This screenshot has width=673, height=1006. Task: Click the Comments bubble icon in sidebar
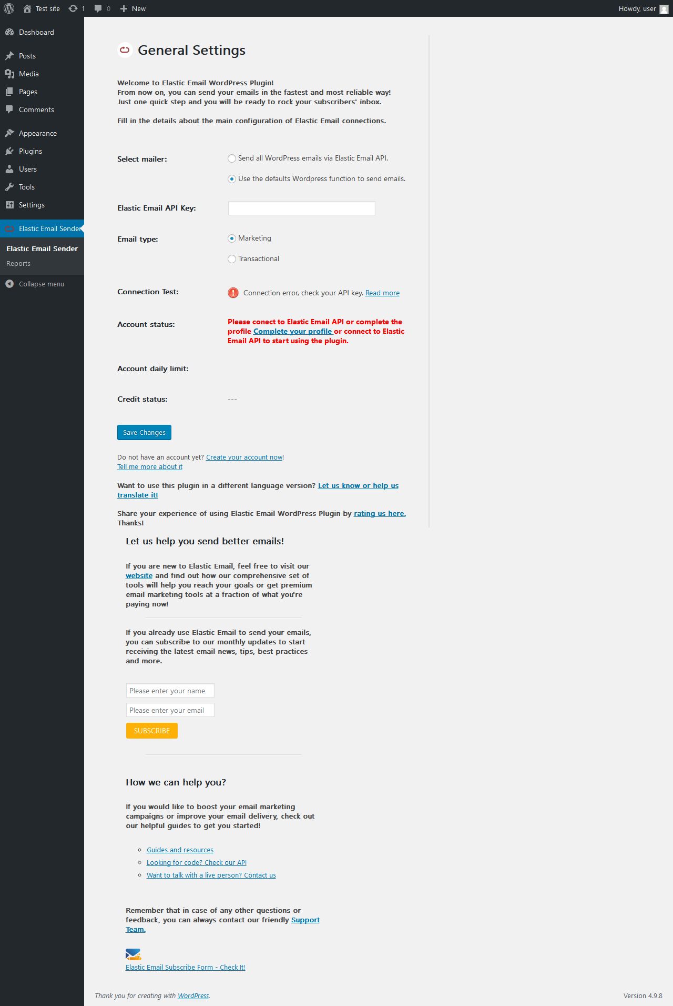[9, 109]
